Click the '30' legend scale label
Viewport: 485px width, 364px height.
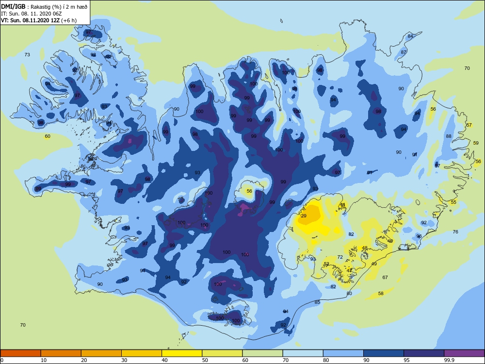124,360
